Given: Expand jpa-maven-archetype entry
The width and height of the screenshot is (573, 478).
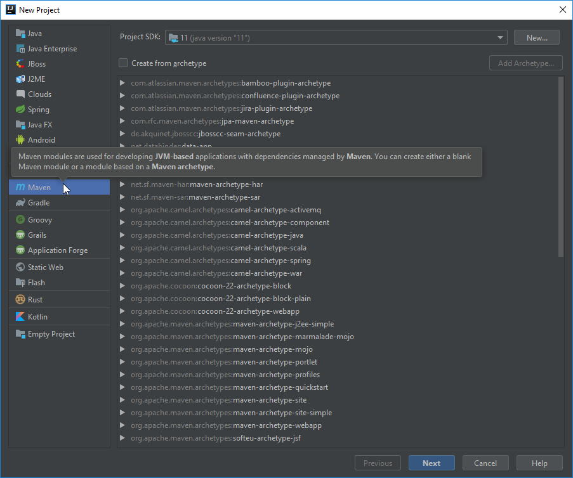Looking at the screenshot, I should (122, 121).
